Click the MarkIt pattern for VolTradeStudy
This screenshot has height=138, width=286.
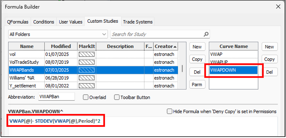pos(87,62)
